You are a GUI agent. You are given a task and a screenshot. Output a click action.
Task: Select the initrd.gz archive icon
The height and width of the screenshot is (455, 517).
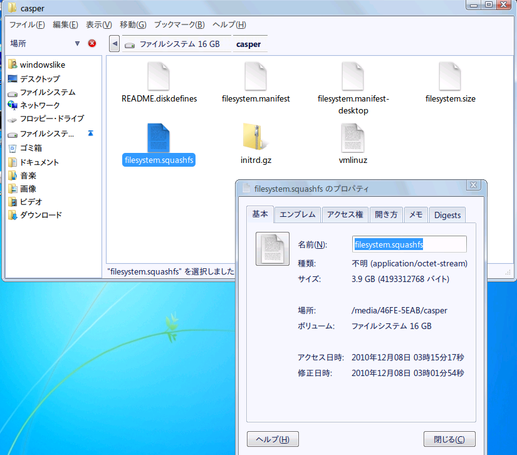pos(256,137)
